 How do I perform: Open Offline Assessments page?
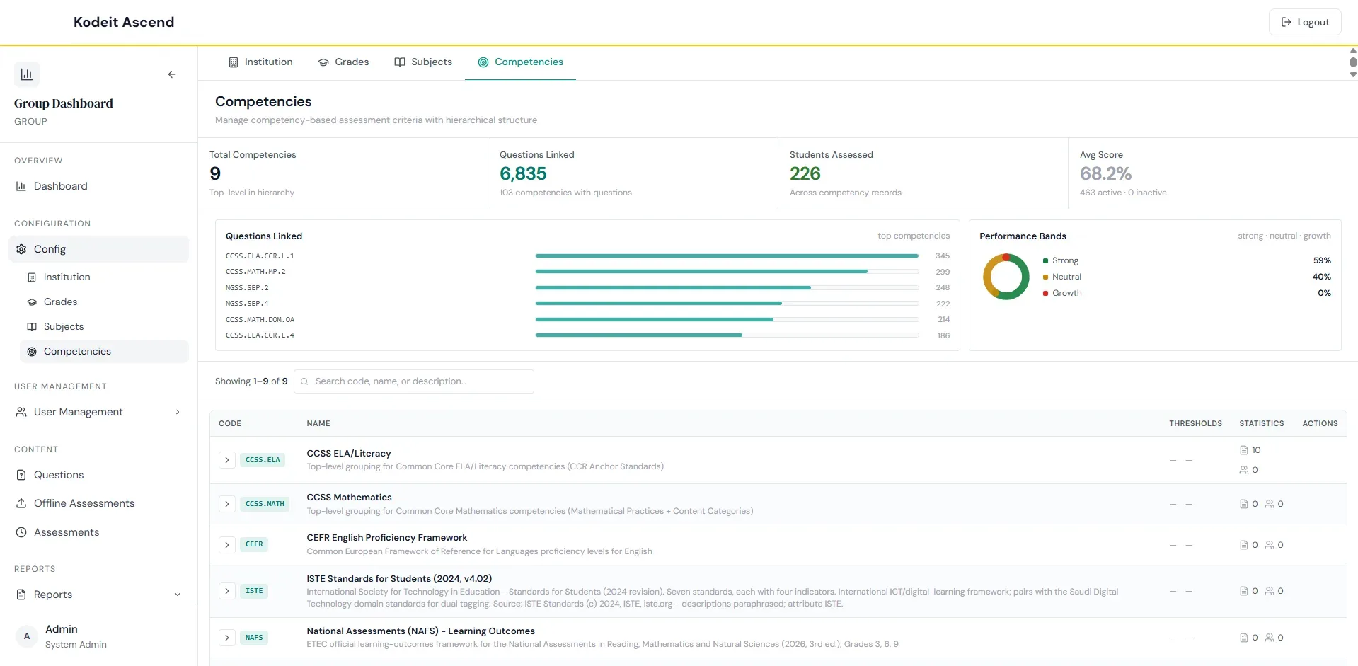pyautogui.click(x=98, y=503)
